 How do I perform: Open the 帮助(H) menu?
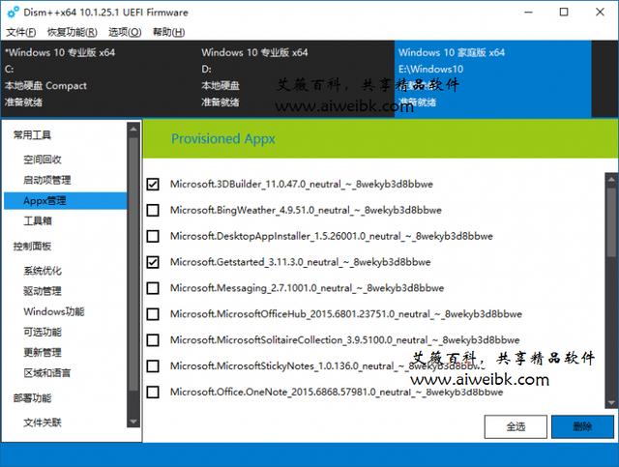tap(168, 32)
